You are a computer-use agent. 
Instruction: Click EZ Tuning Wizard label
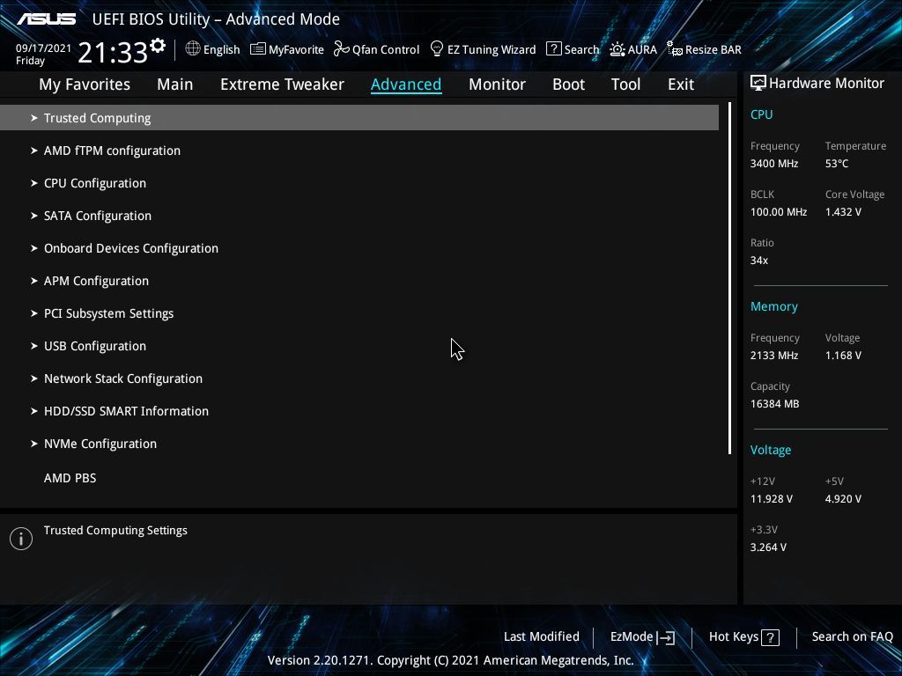coord(492,50)
